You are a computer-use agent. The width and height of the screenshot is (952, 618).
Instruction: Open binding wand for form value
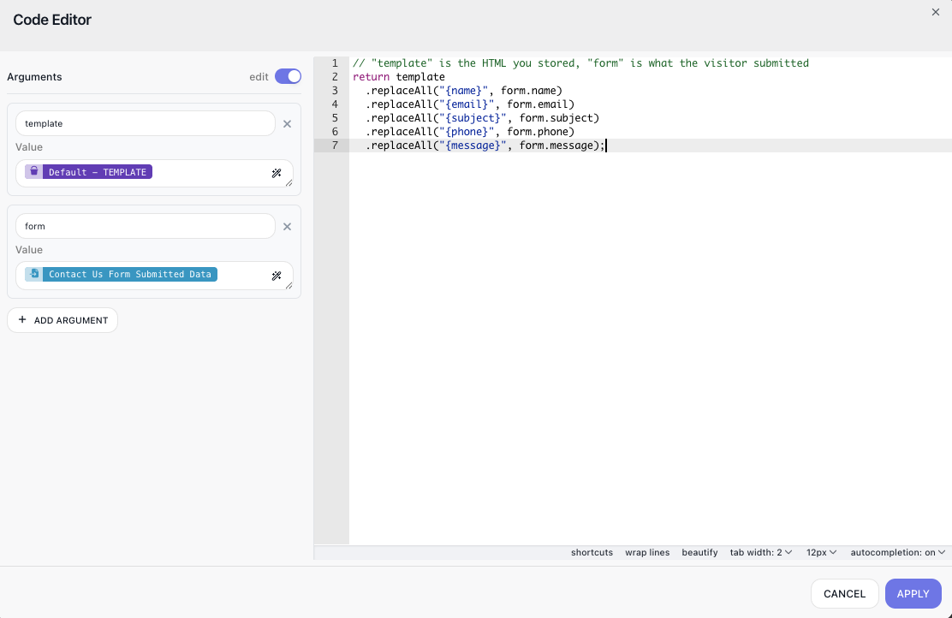pyautogui.click(x=277, y=276)
